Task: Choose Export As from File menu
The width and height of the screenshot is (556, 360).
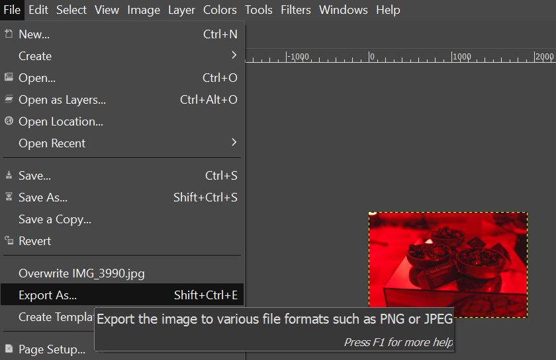Action: tap(48, 295)
